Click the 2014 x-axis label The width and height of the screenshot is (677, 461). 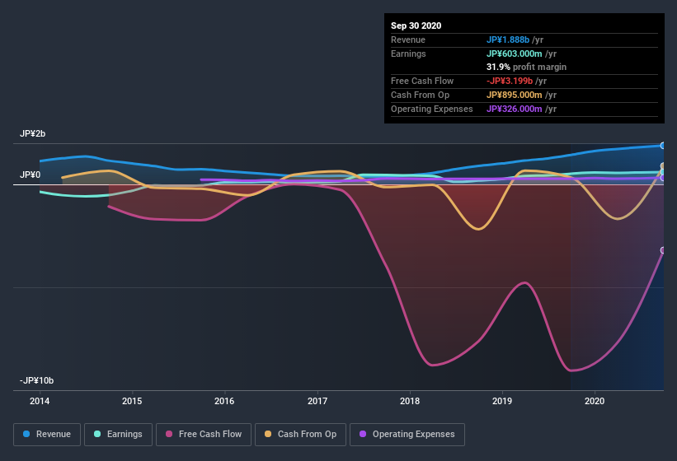pos(40,401)
